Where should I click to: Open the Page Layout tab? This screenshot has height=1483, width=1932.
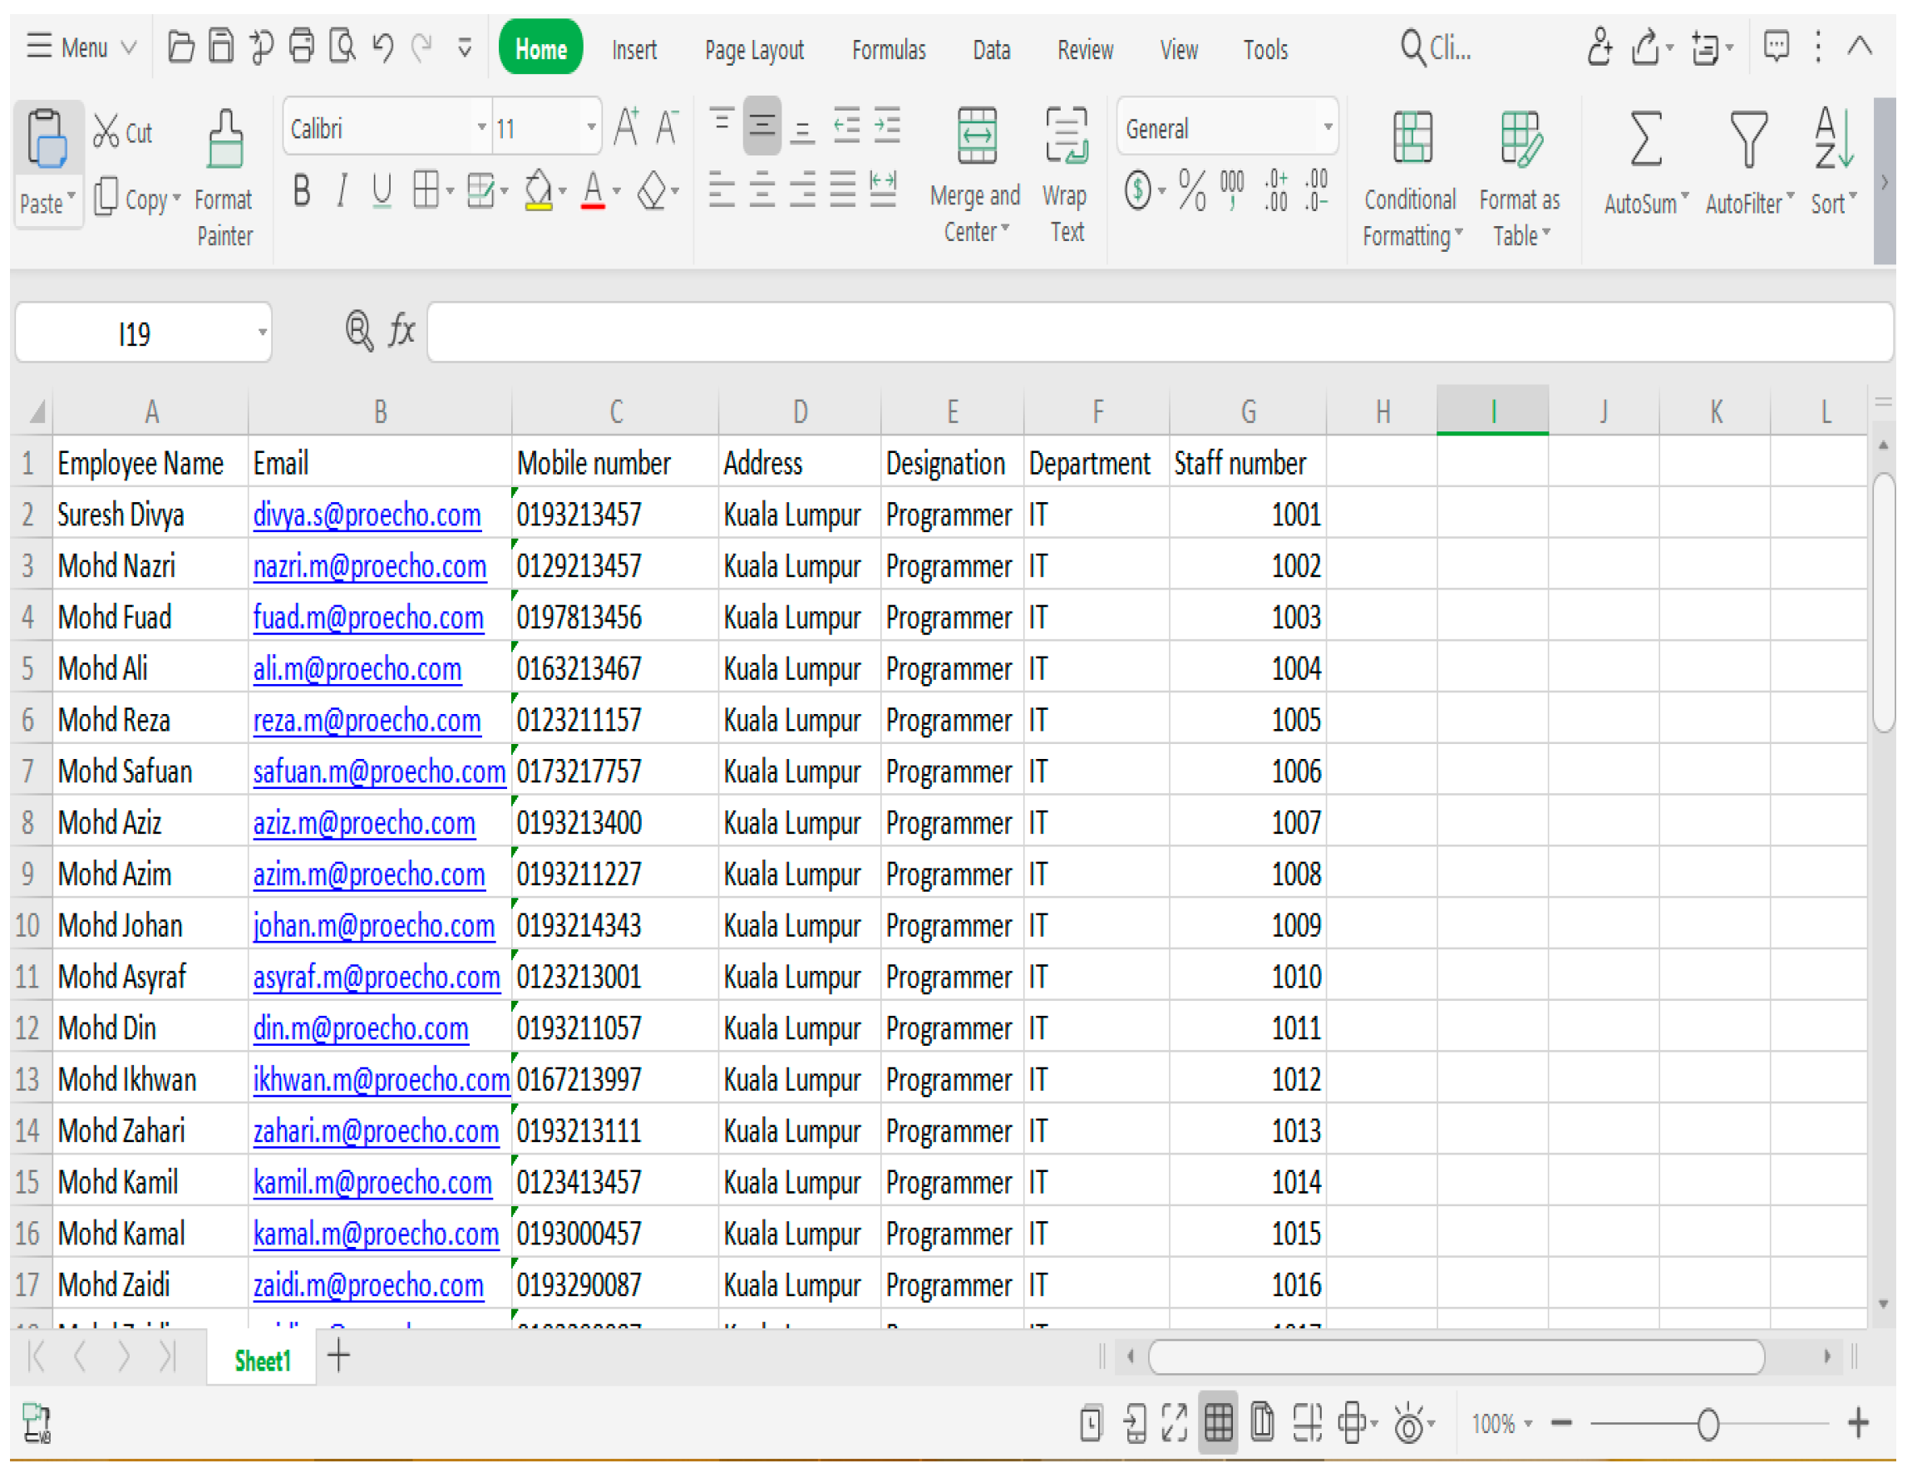[x=754, y=49]
